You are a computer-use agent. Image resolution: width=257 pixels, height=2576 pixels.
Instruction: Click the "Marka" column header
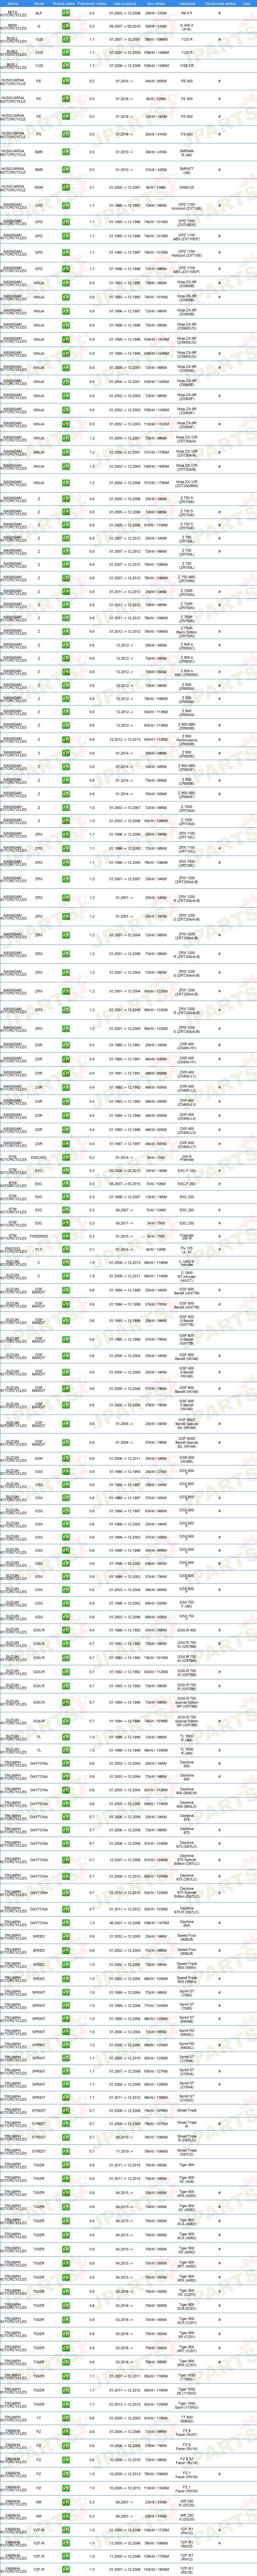[x=13, y=3]
